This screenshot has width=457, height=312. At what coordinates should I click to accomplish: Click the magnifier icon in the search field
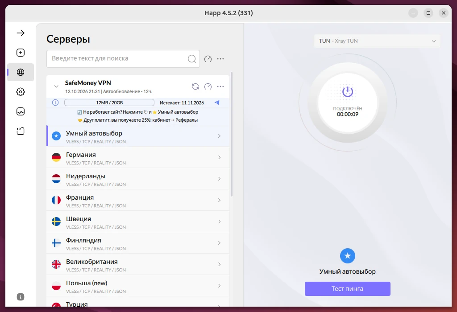click(x=192, y=59)
